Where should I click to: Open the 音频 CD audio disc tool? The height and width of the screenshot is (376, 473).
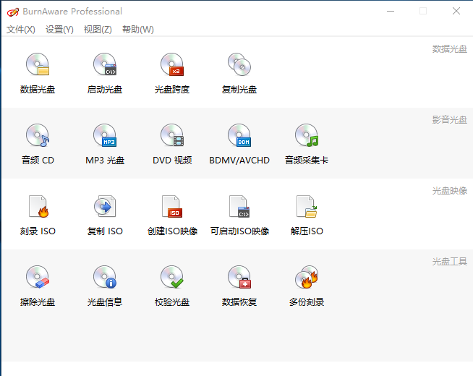[38, 144]
